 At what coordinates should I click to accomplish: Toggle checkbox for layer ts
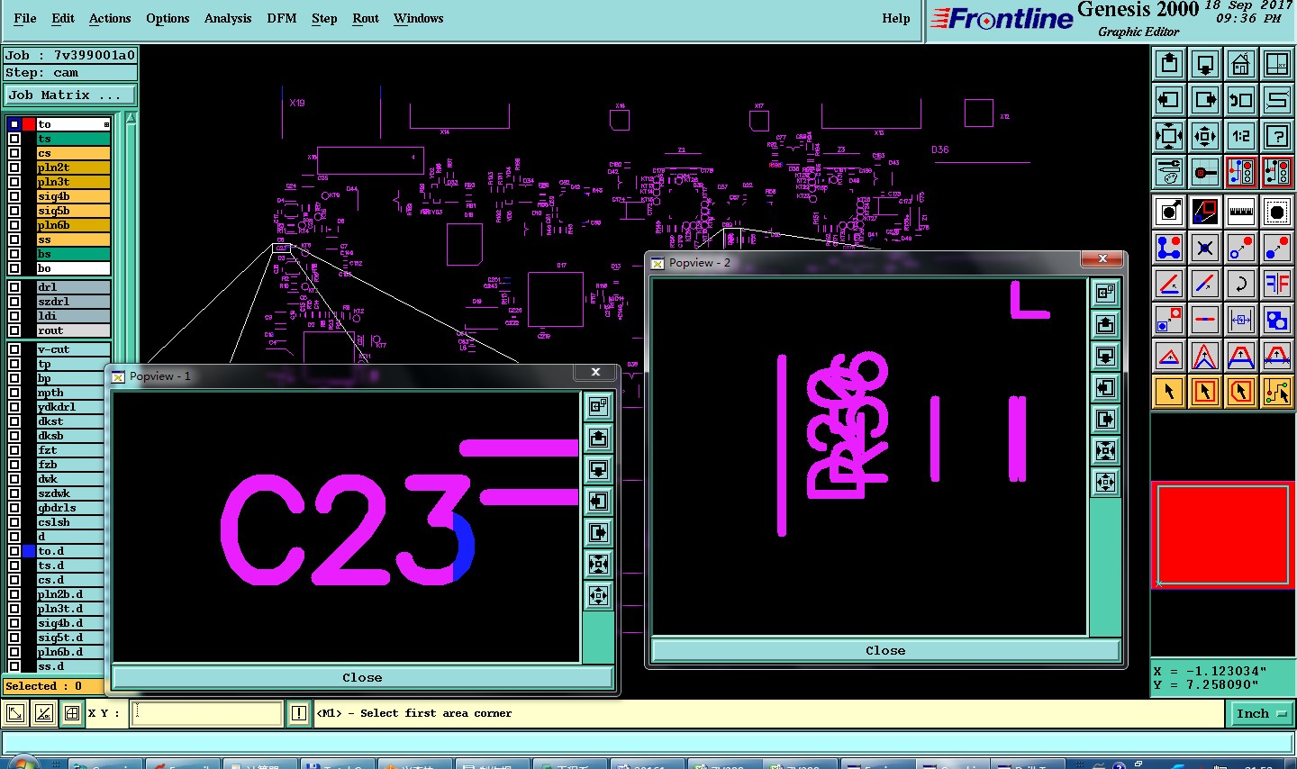click(14, 139)
